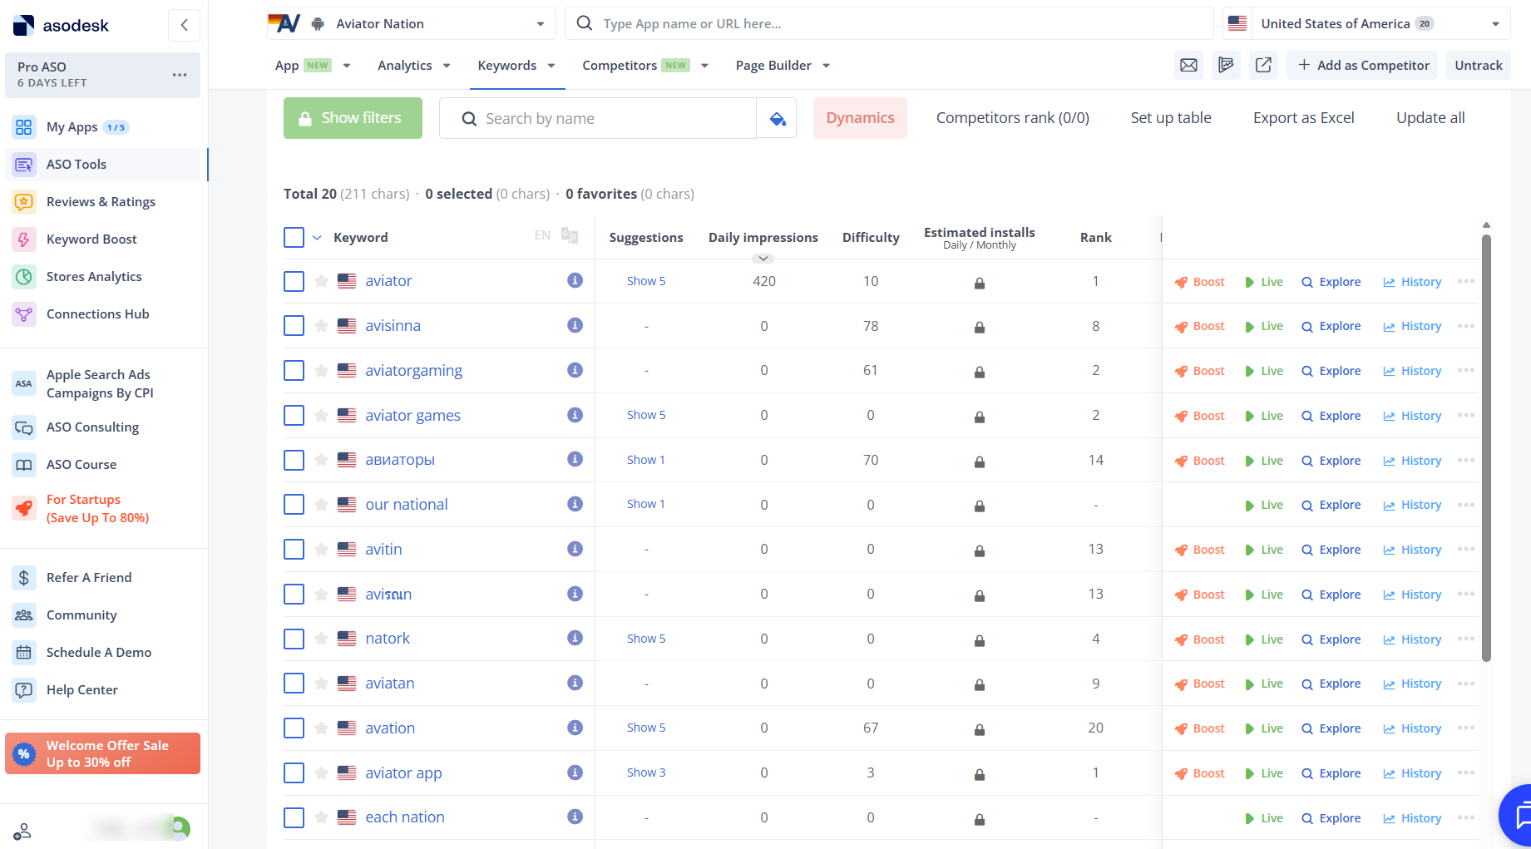Open the Aviator Nation app selector dropdown
1531x849 pixels.
pyautogui.click(x=412, y=24)
